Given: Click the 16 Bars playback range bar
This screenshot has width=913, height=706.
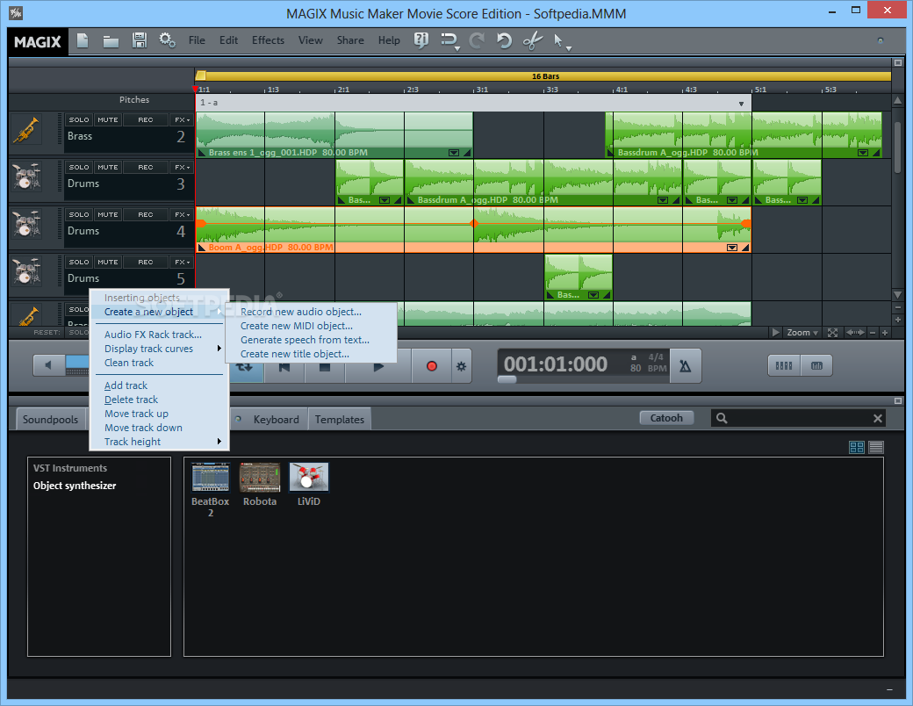Looking at the screenshot, I should pyautogui.click(x=545, y=76).
